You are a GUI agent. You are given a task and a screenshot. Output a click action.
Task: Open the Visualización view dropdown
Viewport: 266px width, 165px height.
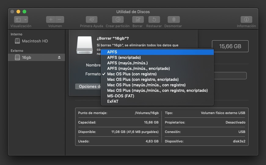tap(21, 20)
